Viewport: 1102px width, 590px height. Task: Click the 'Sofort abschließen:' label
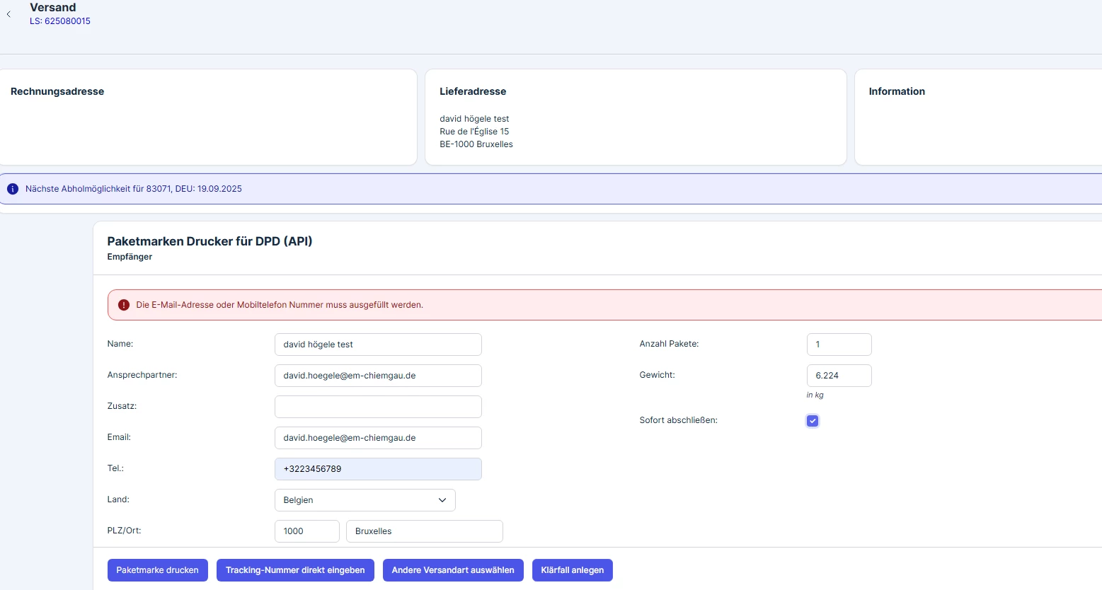[679, 420]
